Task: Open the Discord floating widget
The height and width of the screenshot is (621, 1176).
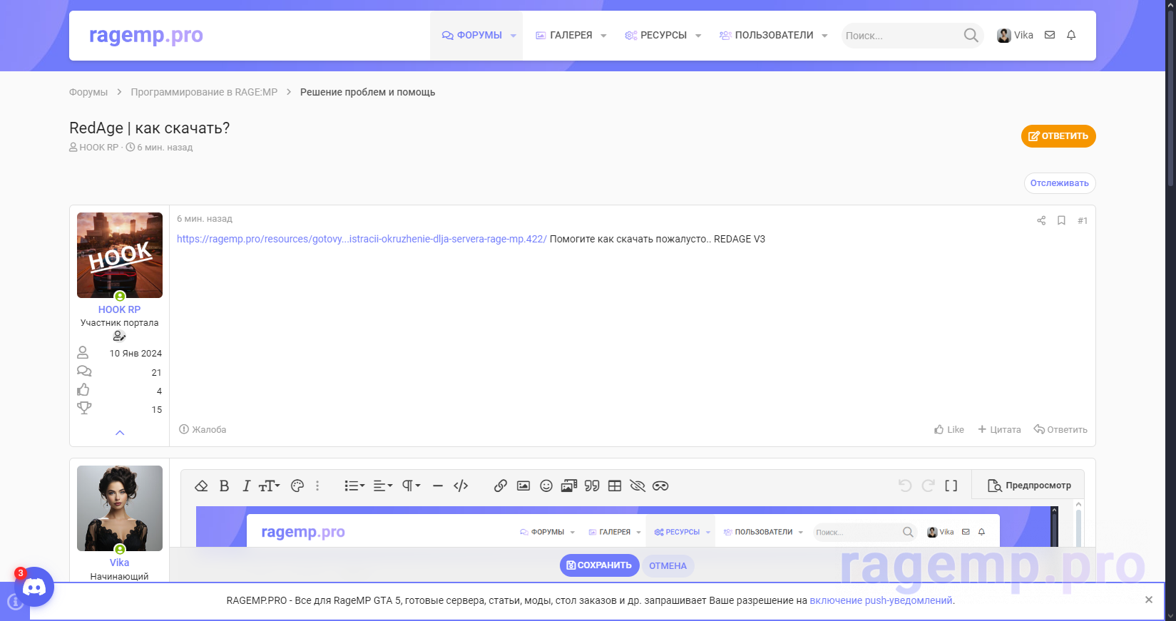Action: 34,587
